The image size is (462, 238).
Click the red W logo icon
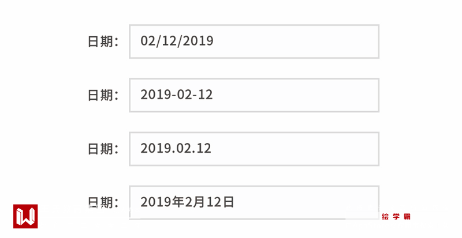click(x=25, y=216)
